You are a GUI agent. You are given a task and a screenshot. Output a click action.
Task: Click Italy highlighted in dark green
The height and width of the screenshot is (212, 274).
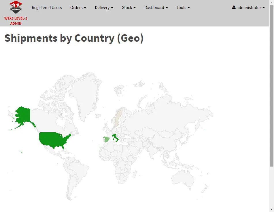pos(115,137)
